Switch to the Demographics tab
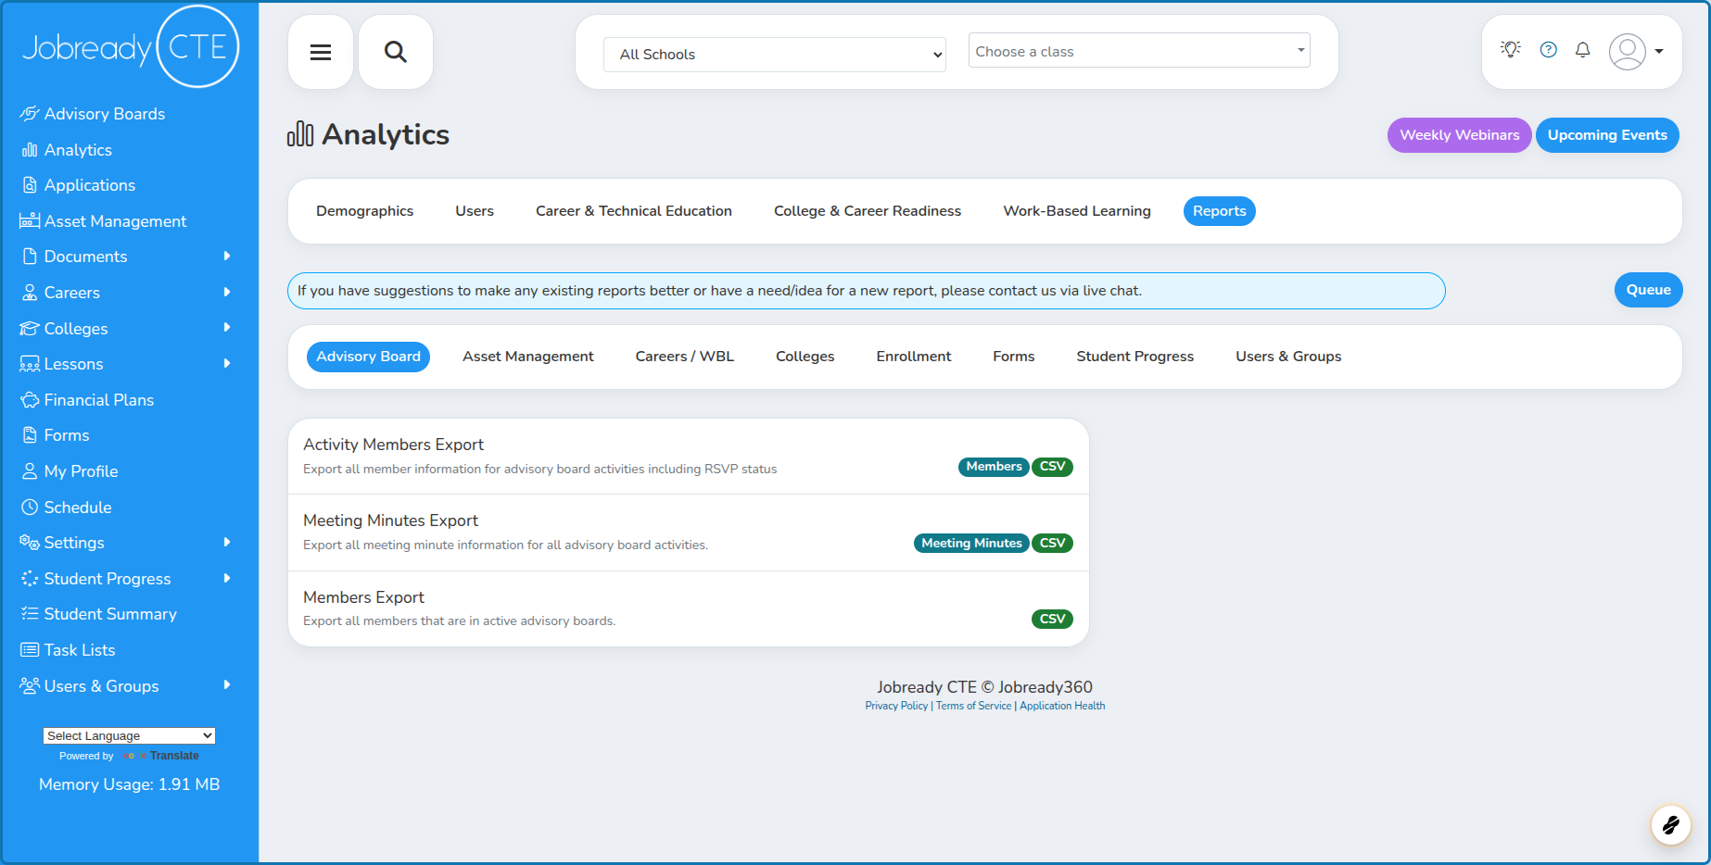This screenshot has width=1711, height=865. click(x=365, y=211)
